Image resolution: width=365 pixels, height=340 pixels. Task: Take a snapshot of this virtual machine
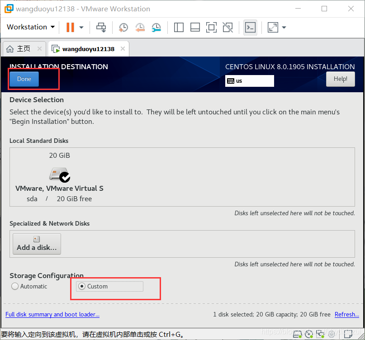(x=123, y=27)
